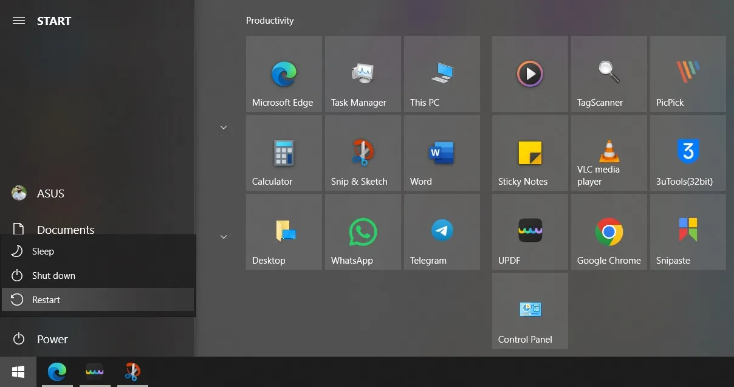
Task: Expand the upper tile group chevron
Action: point(224,128)
